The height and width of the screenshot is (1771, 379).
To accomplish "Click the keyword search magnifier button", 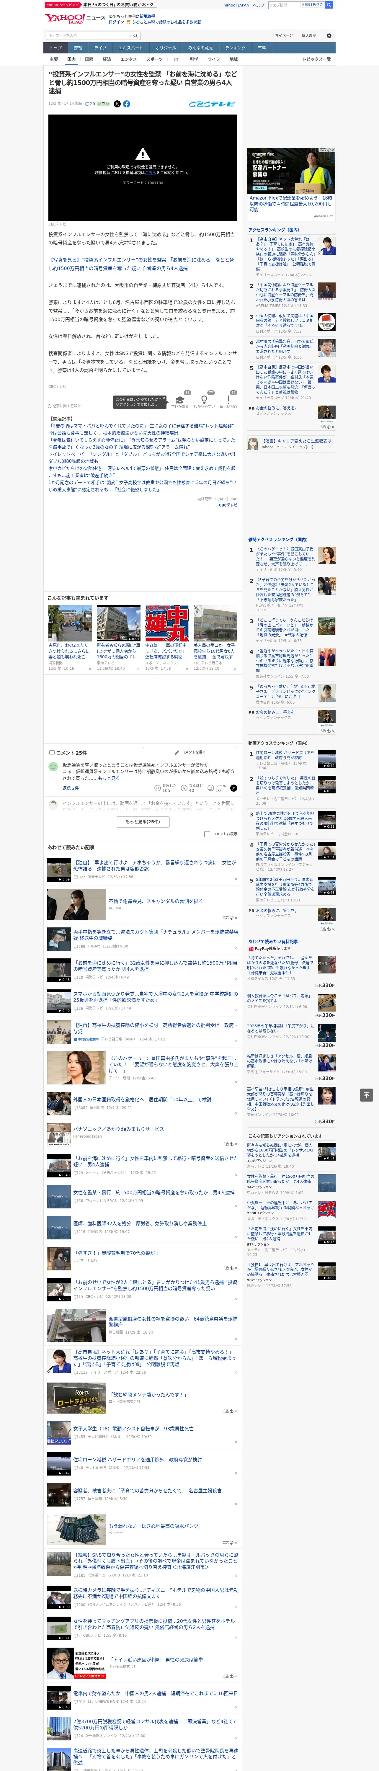I will click(x=135, y=35).
